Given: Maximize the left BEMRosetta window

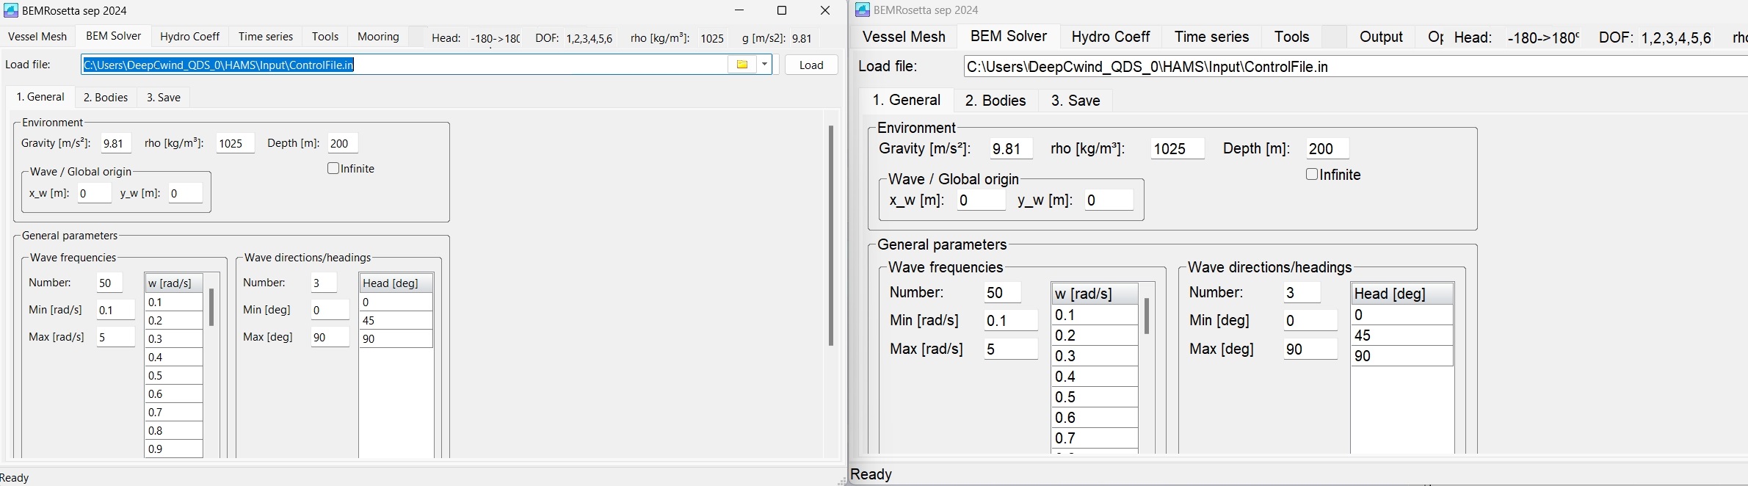Looking at the screenshot, I should point(782,10).
